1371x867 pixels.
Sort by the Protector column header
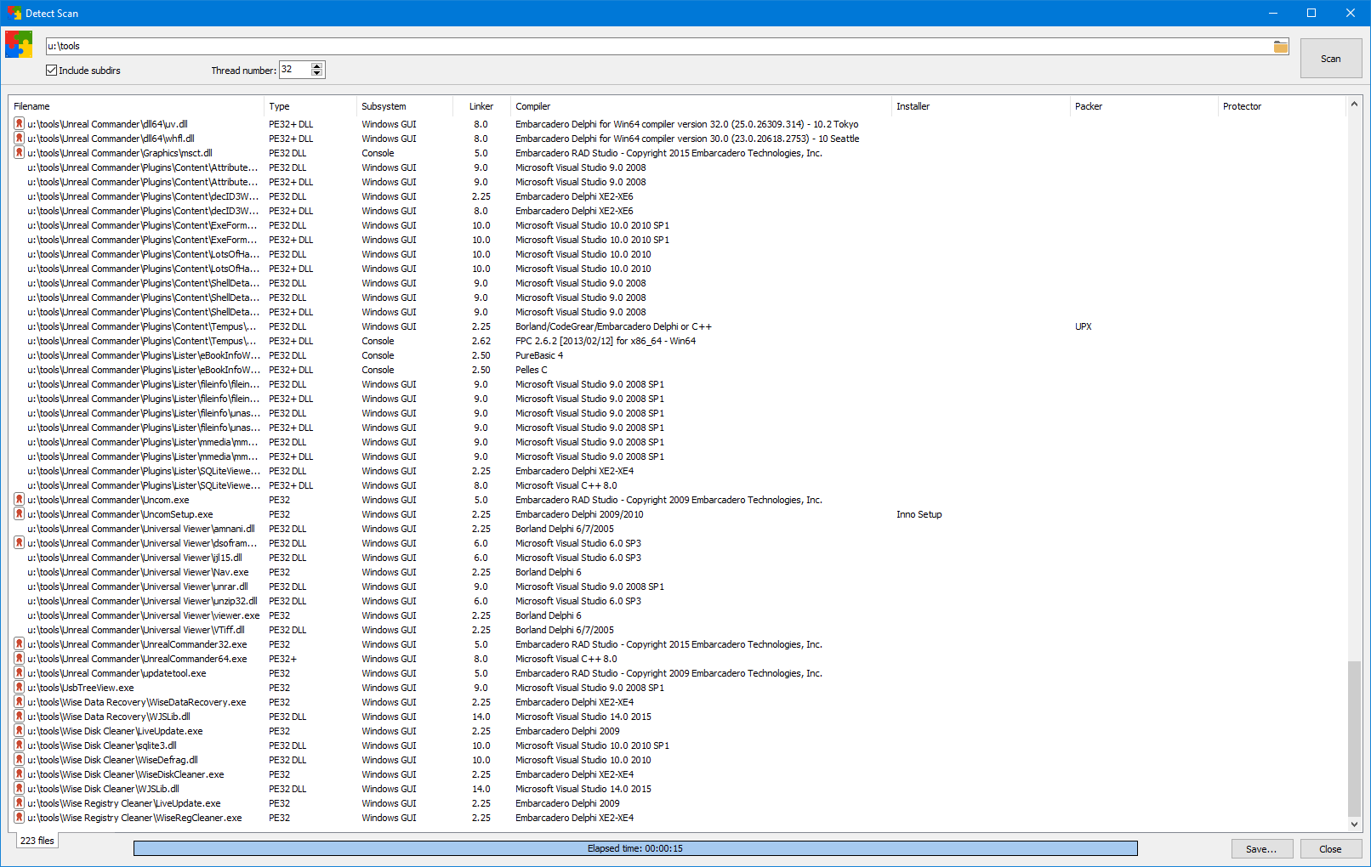(x=1282, y=106)
